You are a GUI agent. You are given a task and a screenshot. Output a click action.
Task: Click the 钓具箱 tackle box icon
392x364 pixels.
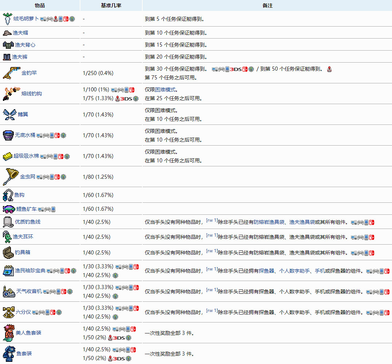8,252
